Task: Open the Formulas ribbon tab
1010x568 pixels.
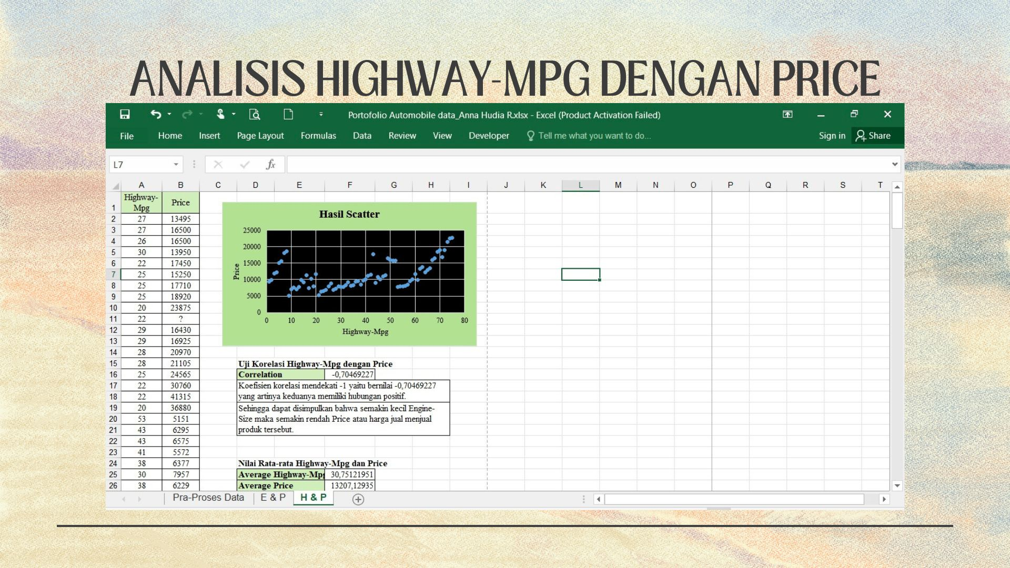Action: tap(318, 136)
